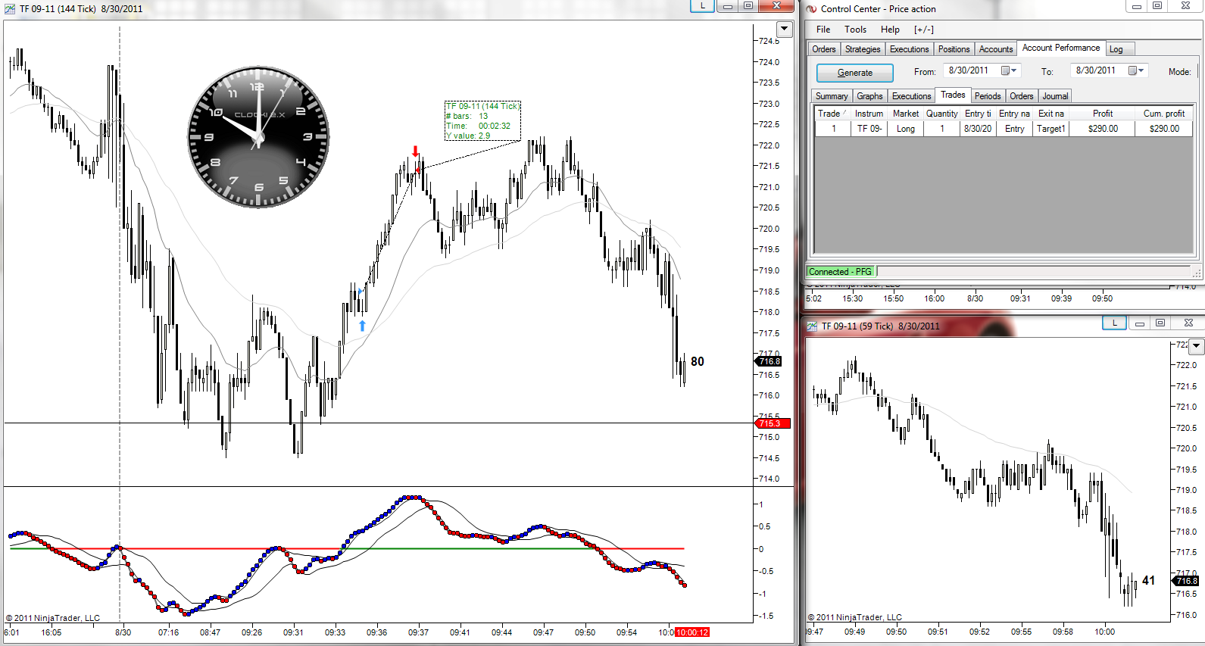Sort the trades table by the Instrum column
The height and width of the screenshot is (646, 1205).
(869, 114)
